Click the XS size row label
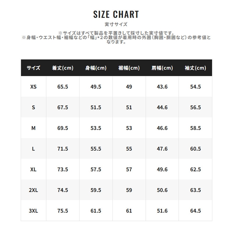233x233 pixels. pos(33,87)
